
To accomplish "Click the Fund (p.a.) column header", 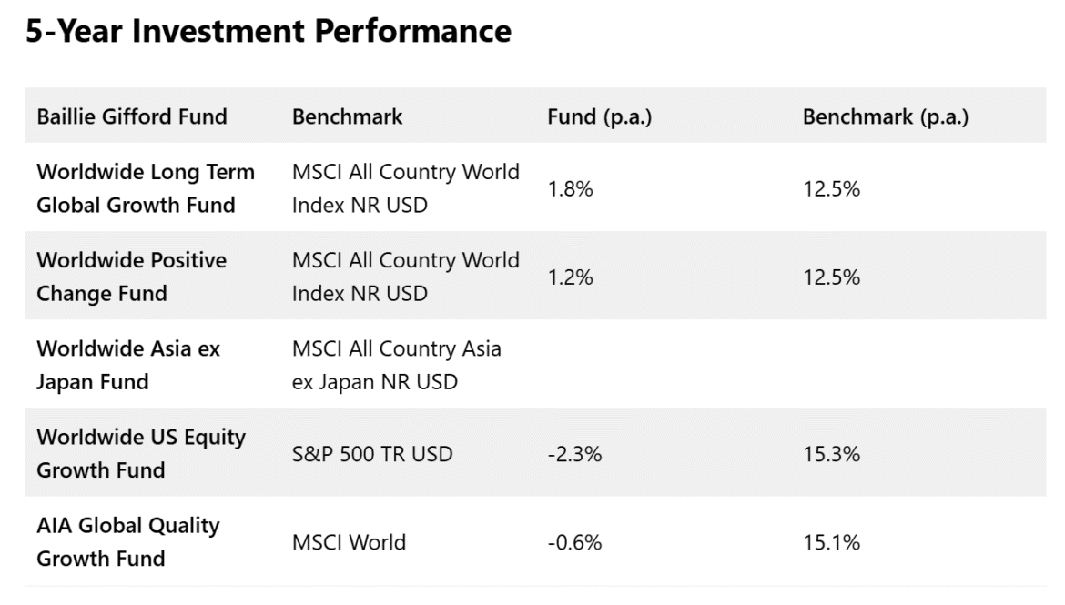I will point(599,116).
